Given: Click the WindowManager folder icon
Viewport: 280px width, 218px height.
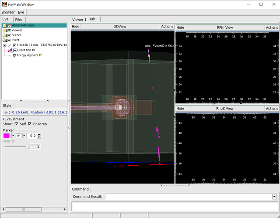Looking at the screenshot, I should tap(5, 25).
